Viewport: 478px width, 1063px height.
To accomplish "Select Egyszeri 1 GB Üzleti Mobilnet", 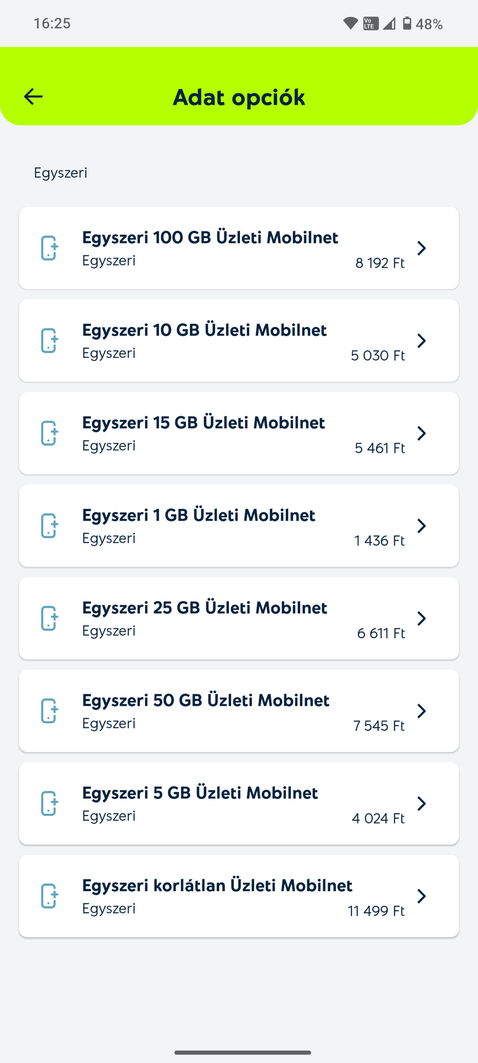I will pos(199,515).
